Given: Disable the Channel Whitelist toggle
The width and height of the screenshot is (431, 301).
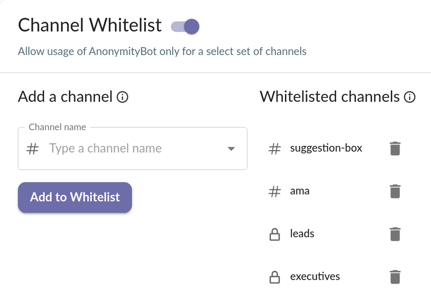Looking at the screenshot, I should point(185,27).
